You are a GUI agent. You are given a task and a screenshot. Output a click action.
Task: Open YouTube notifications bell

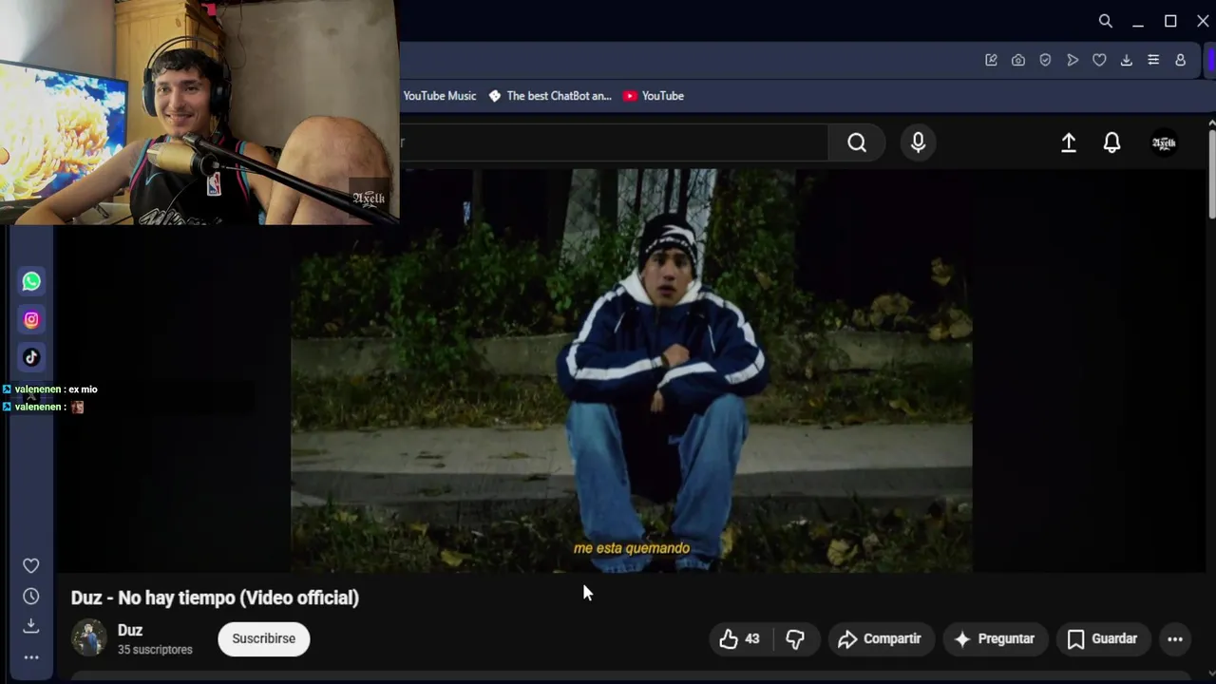[1111, 142]
